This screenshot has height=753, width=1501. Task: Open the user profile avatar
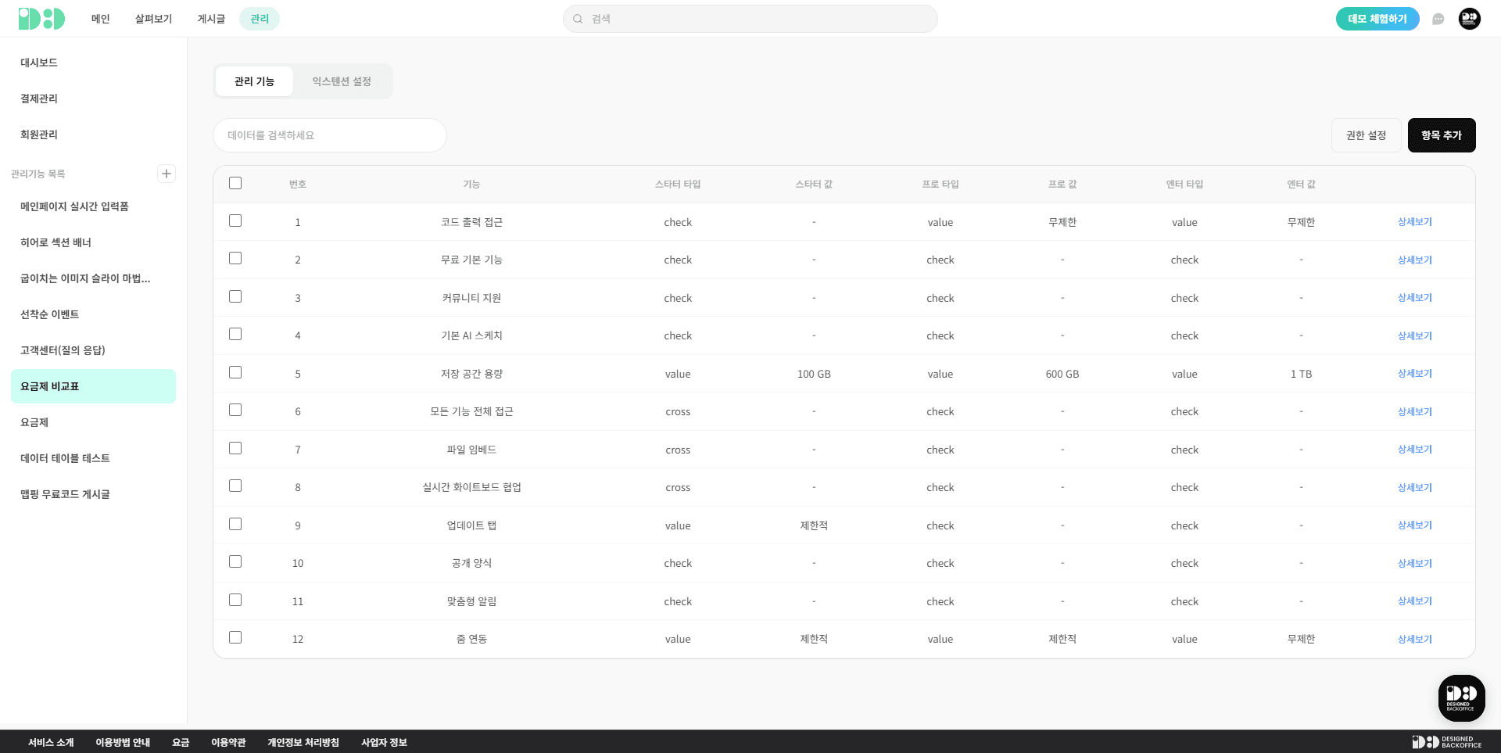click(x=1470, y=19)
